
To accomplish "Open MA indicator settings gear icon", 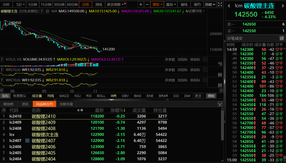I will (x=47, y=11).
